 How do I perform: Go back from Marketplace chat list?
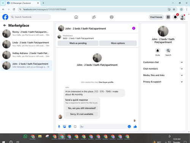point(5,25)
